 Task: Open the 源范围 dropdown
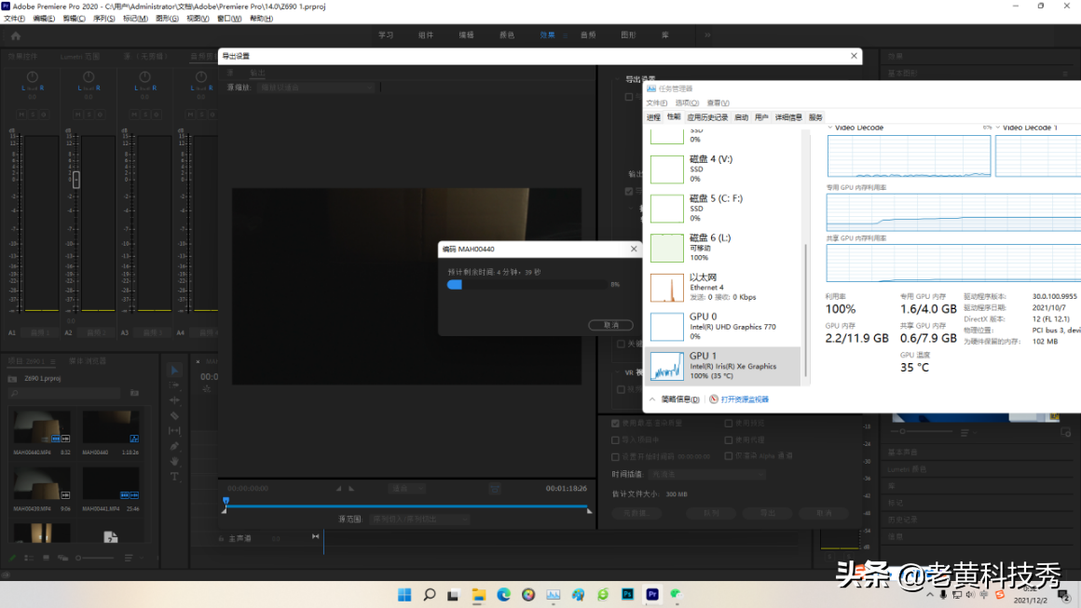[419, 520]
